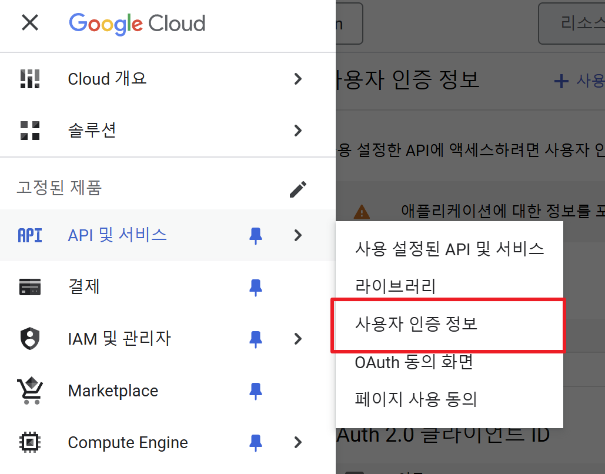Edit pinned products with pencil icon
The width and height of the screenshot is (605, 474).
pos(298,189)
